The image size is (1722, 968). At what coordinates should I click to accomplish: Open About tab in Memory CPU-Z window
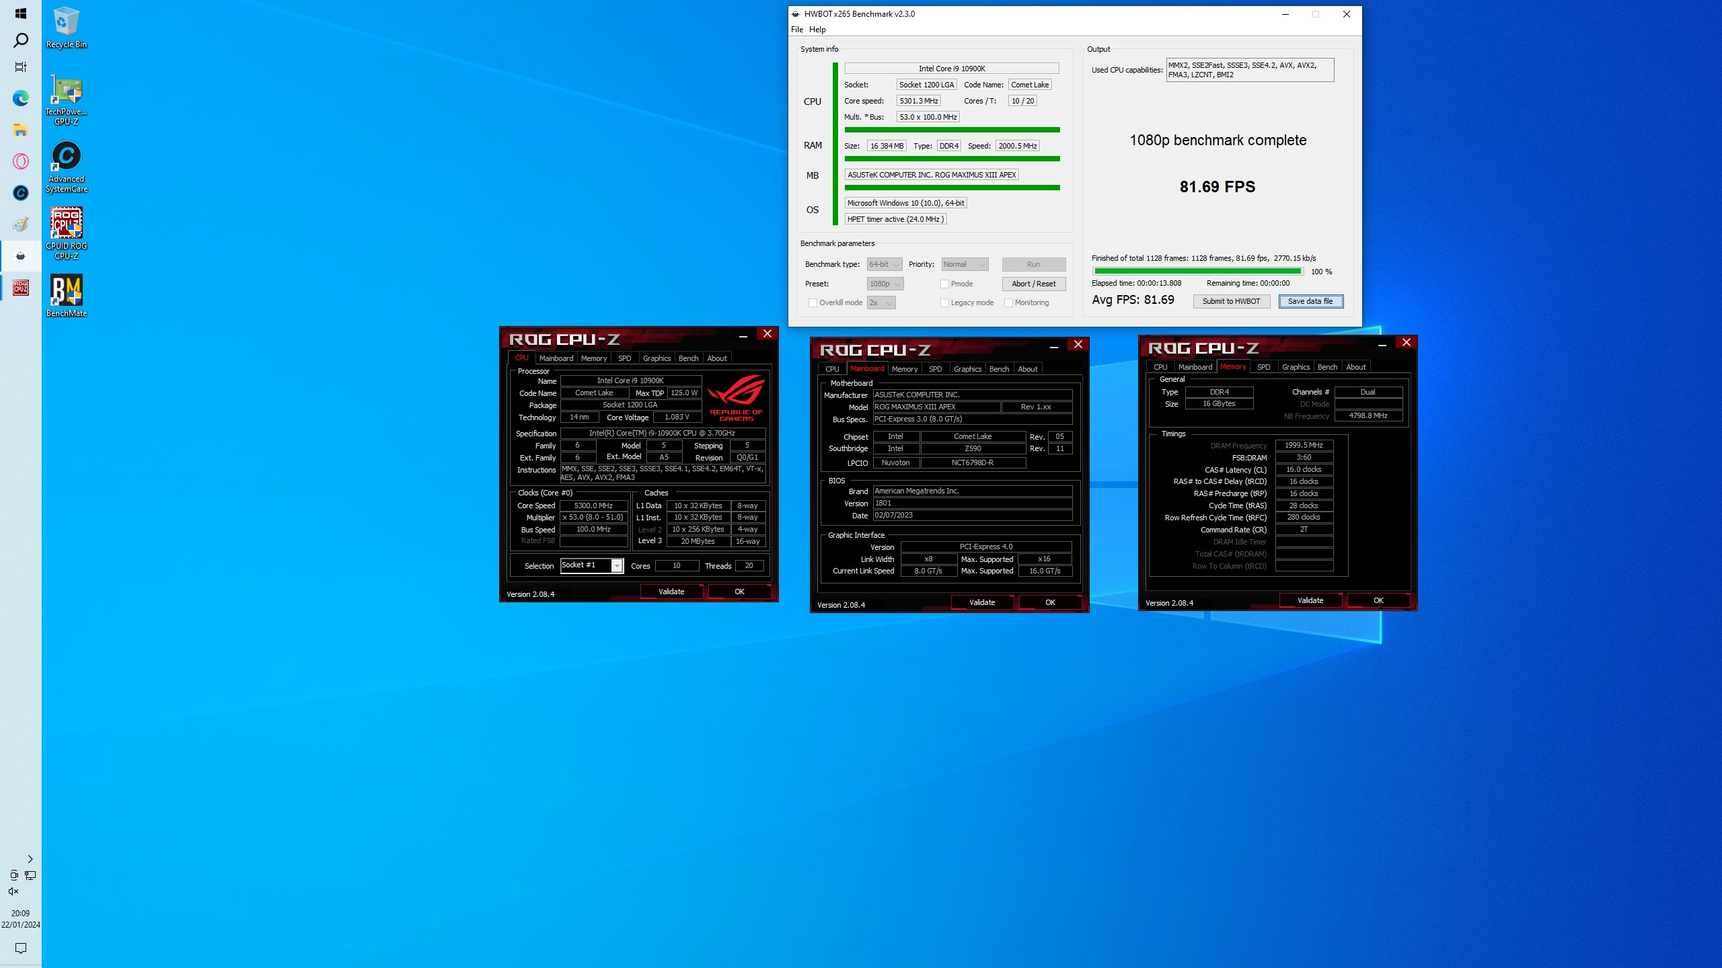[x=1355, y=367]
